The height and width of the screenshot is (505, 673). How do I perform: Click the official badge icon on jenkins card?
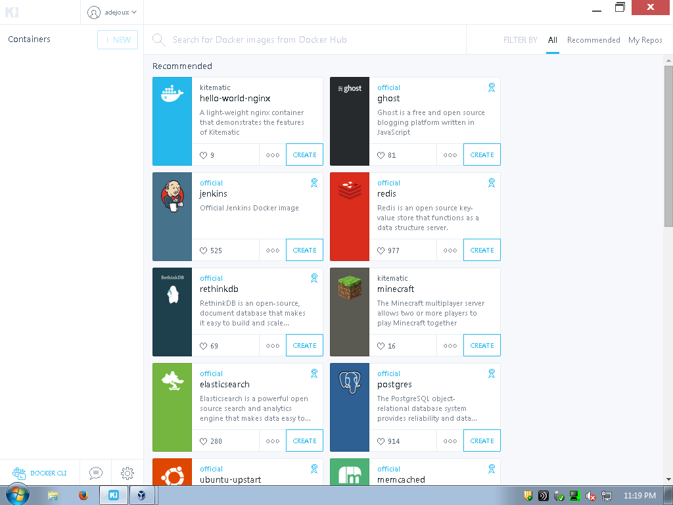click(314, 183)
